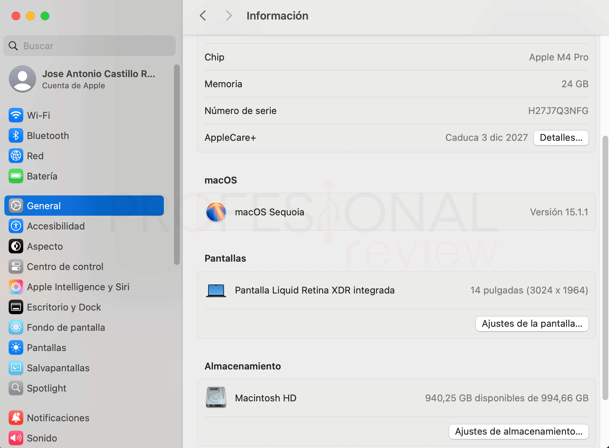Open the Bluetooth icon in sidebar
Image resolution: width=609 pixels, height=448 pixels.
tap(16, 136)
